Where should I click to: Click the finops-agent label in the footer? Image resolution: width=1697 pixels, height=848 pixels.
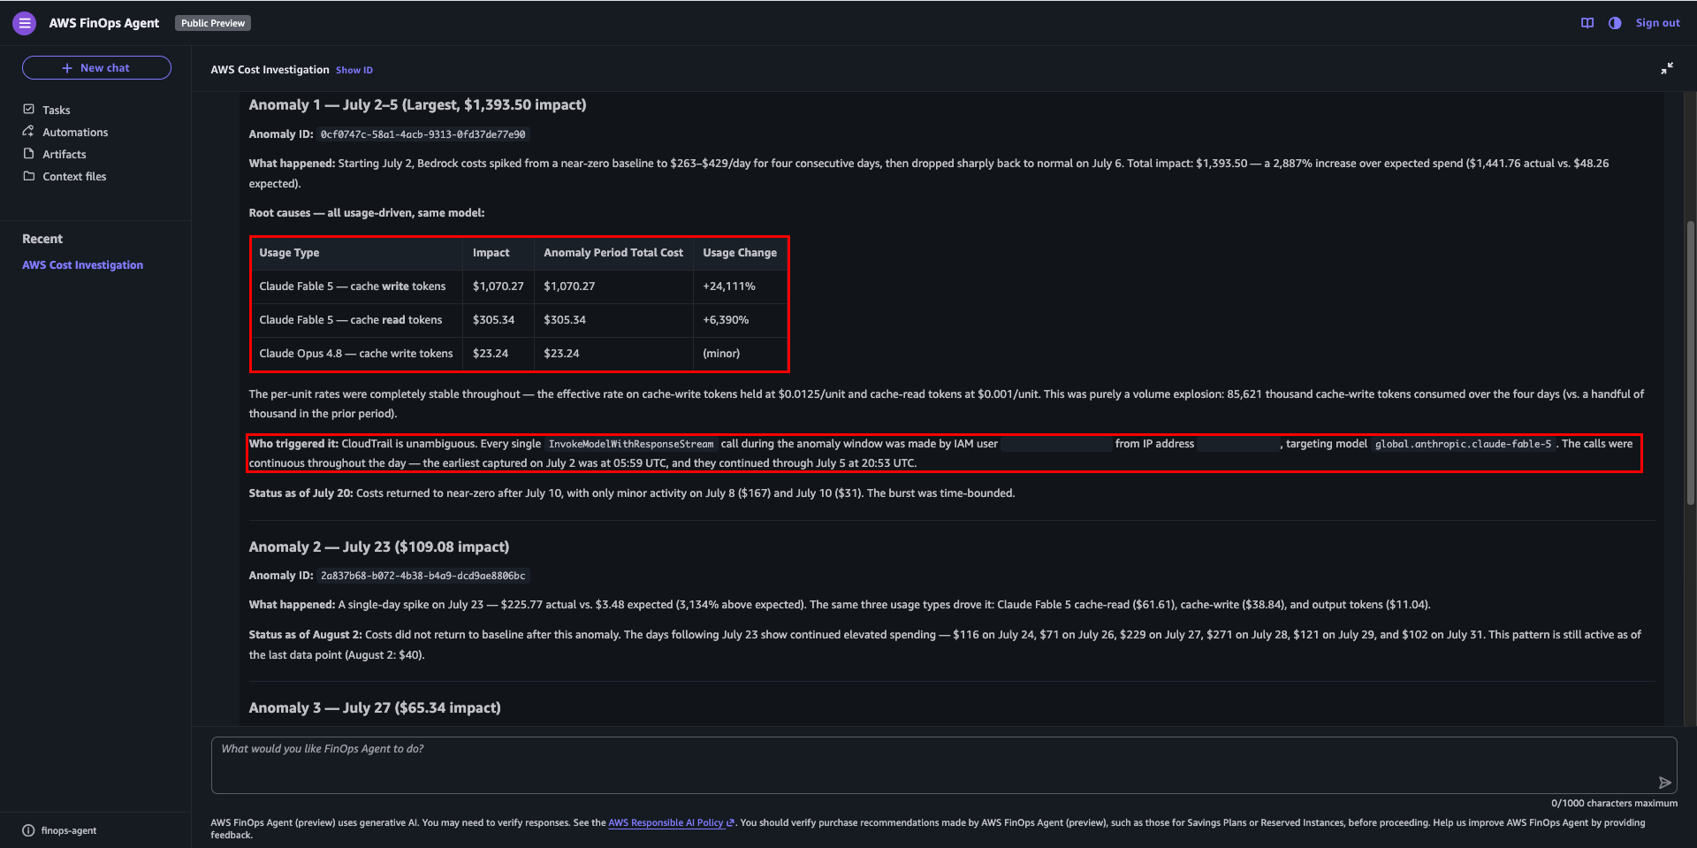coord(69,830)
